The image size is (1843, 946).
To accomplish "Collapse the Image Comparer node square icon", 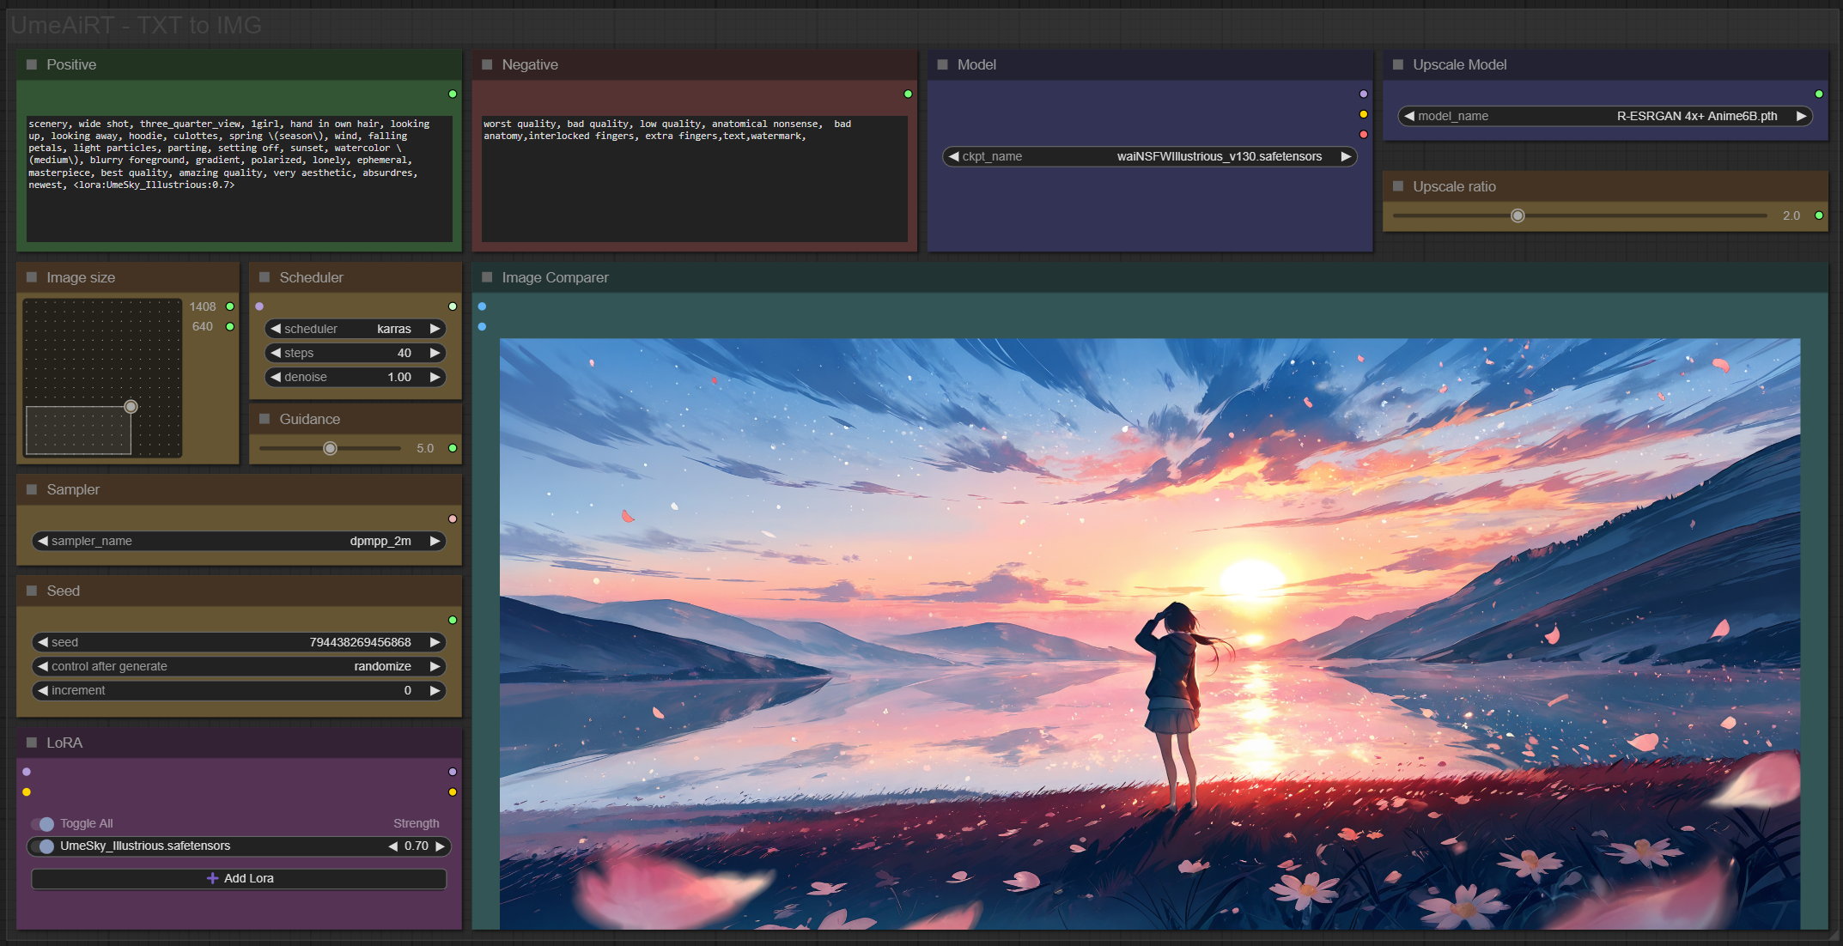I will click(x=487, y=277).
